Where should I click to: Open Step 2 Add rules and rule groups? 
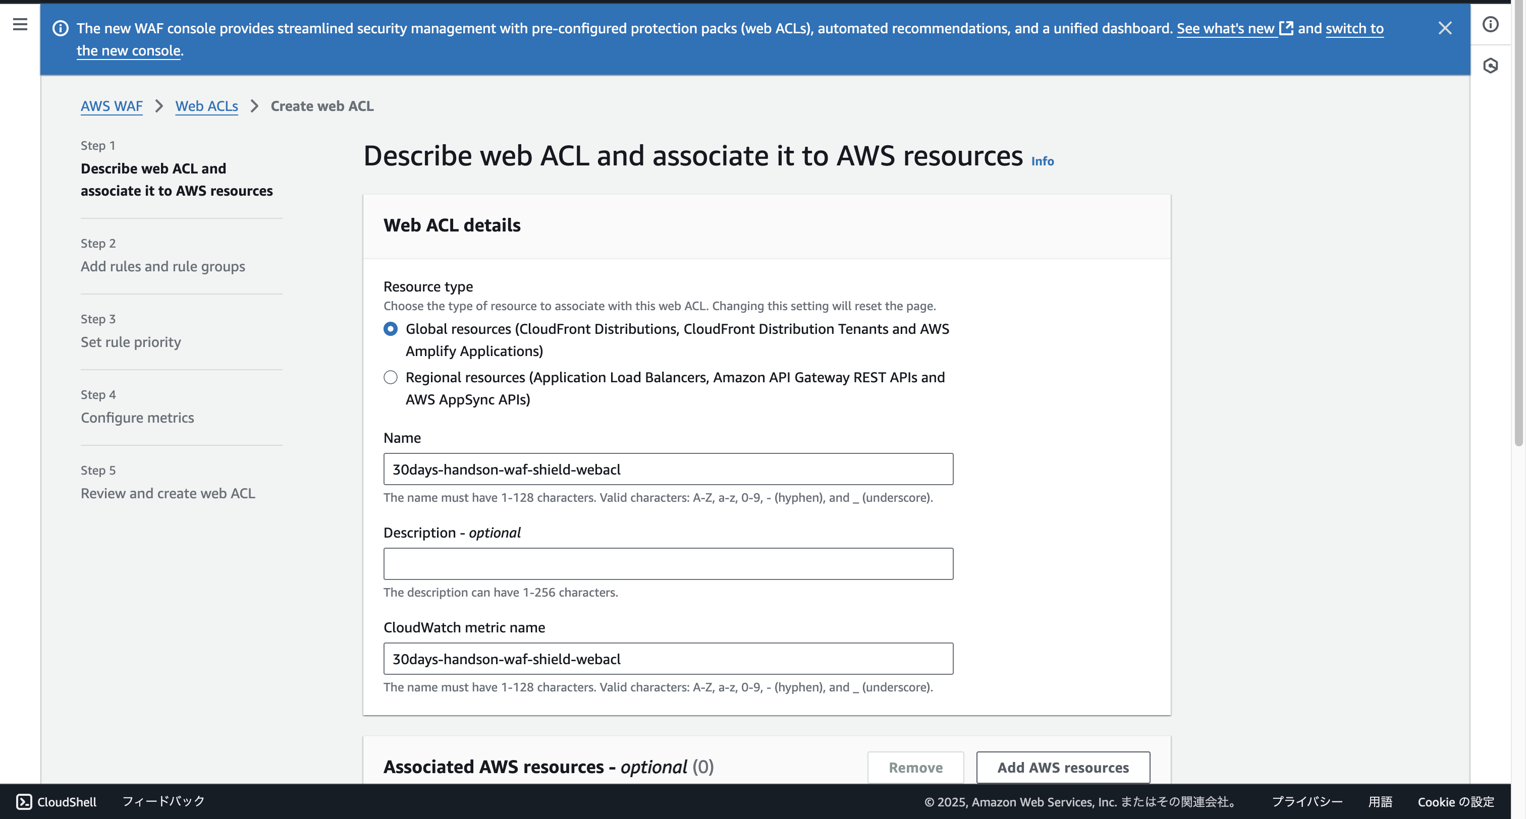(x=163, y=266)
